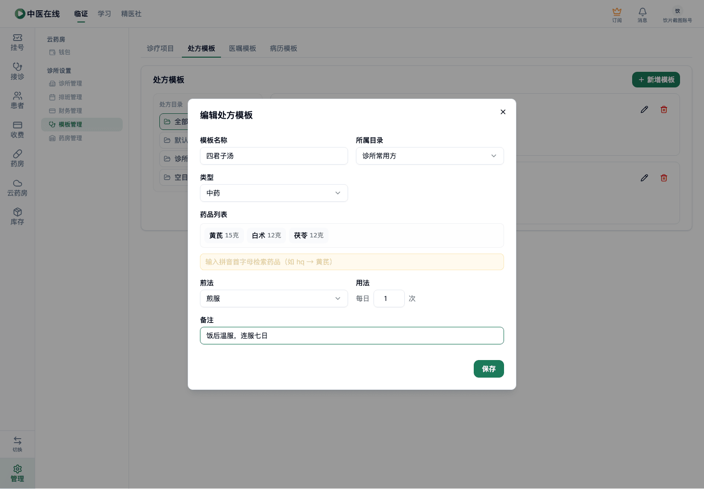Click the 黄芪 15克 herb chip
This screenshot has height=489, width=704.
click(224, 235)
